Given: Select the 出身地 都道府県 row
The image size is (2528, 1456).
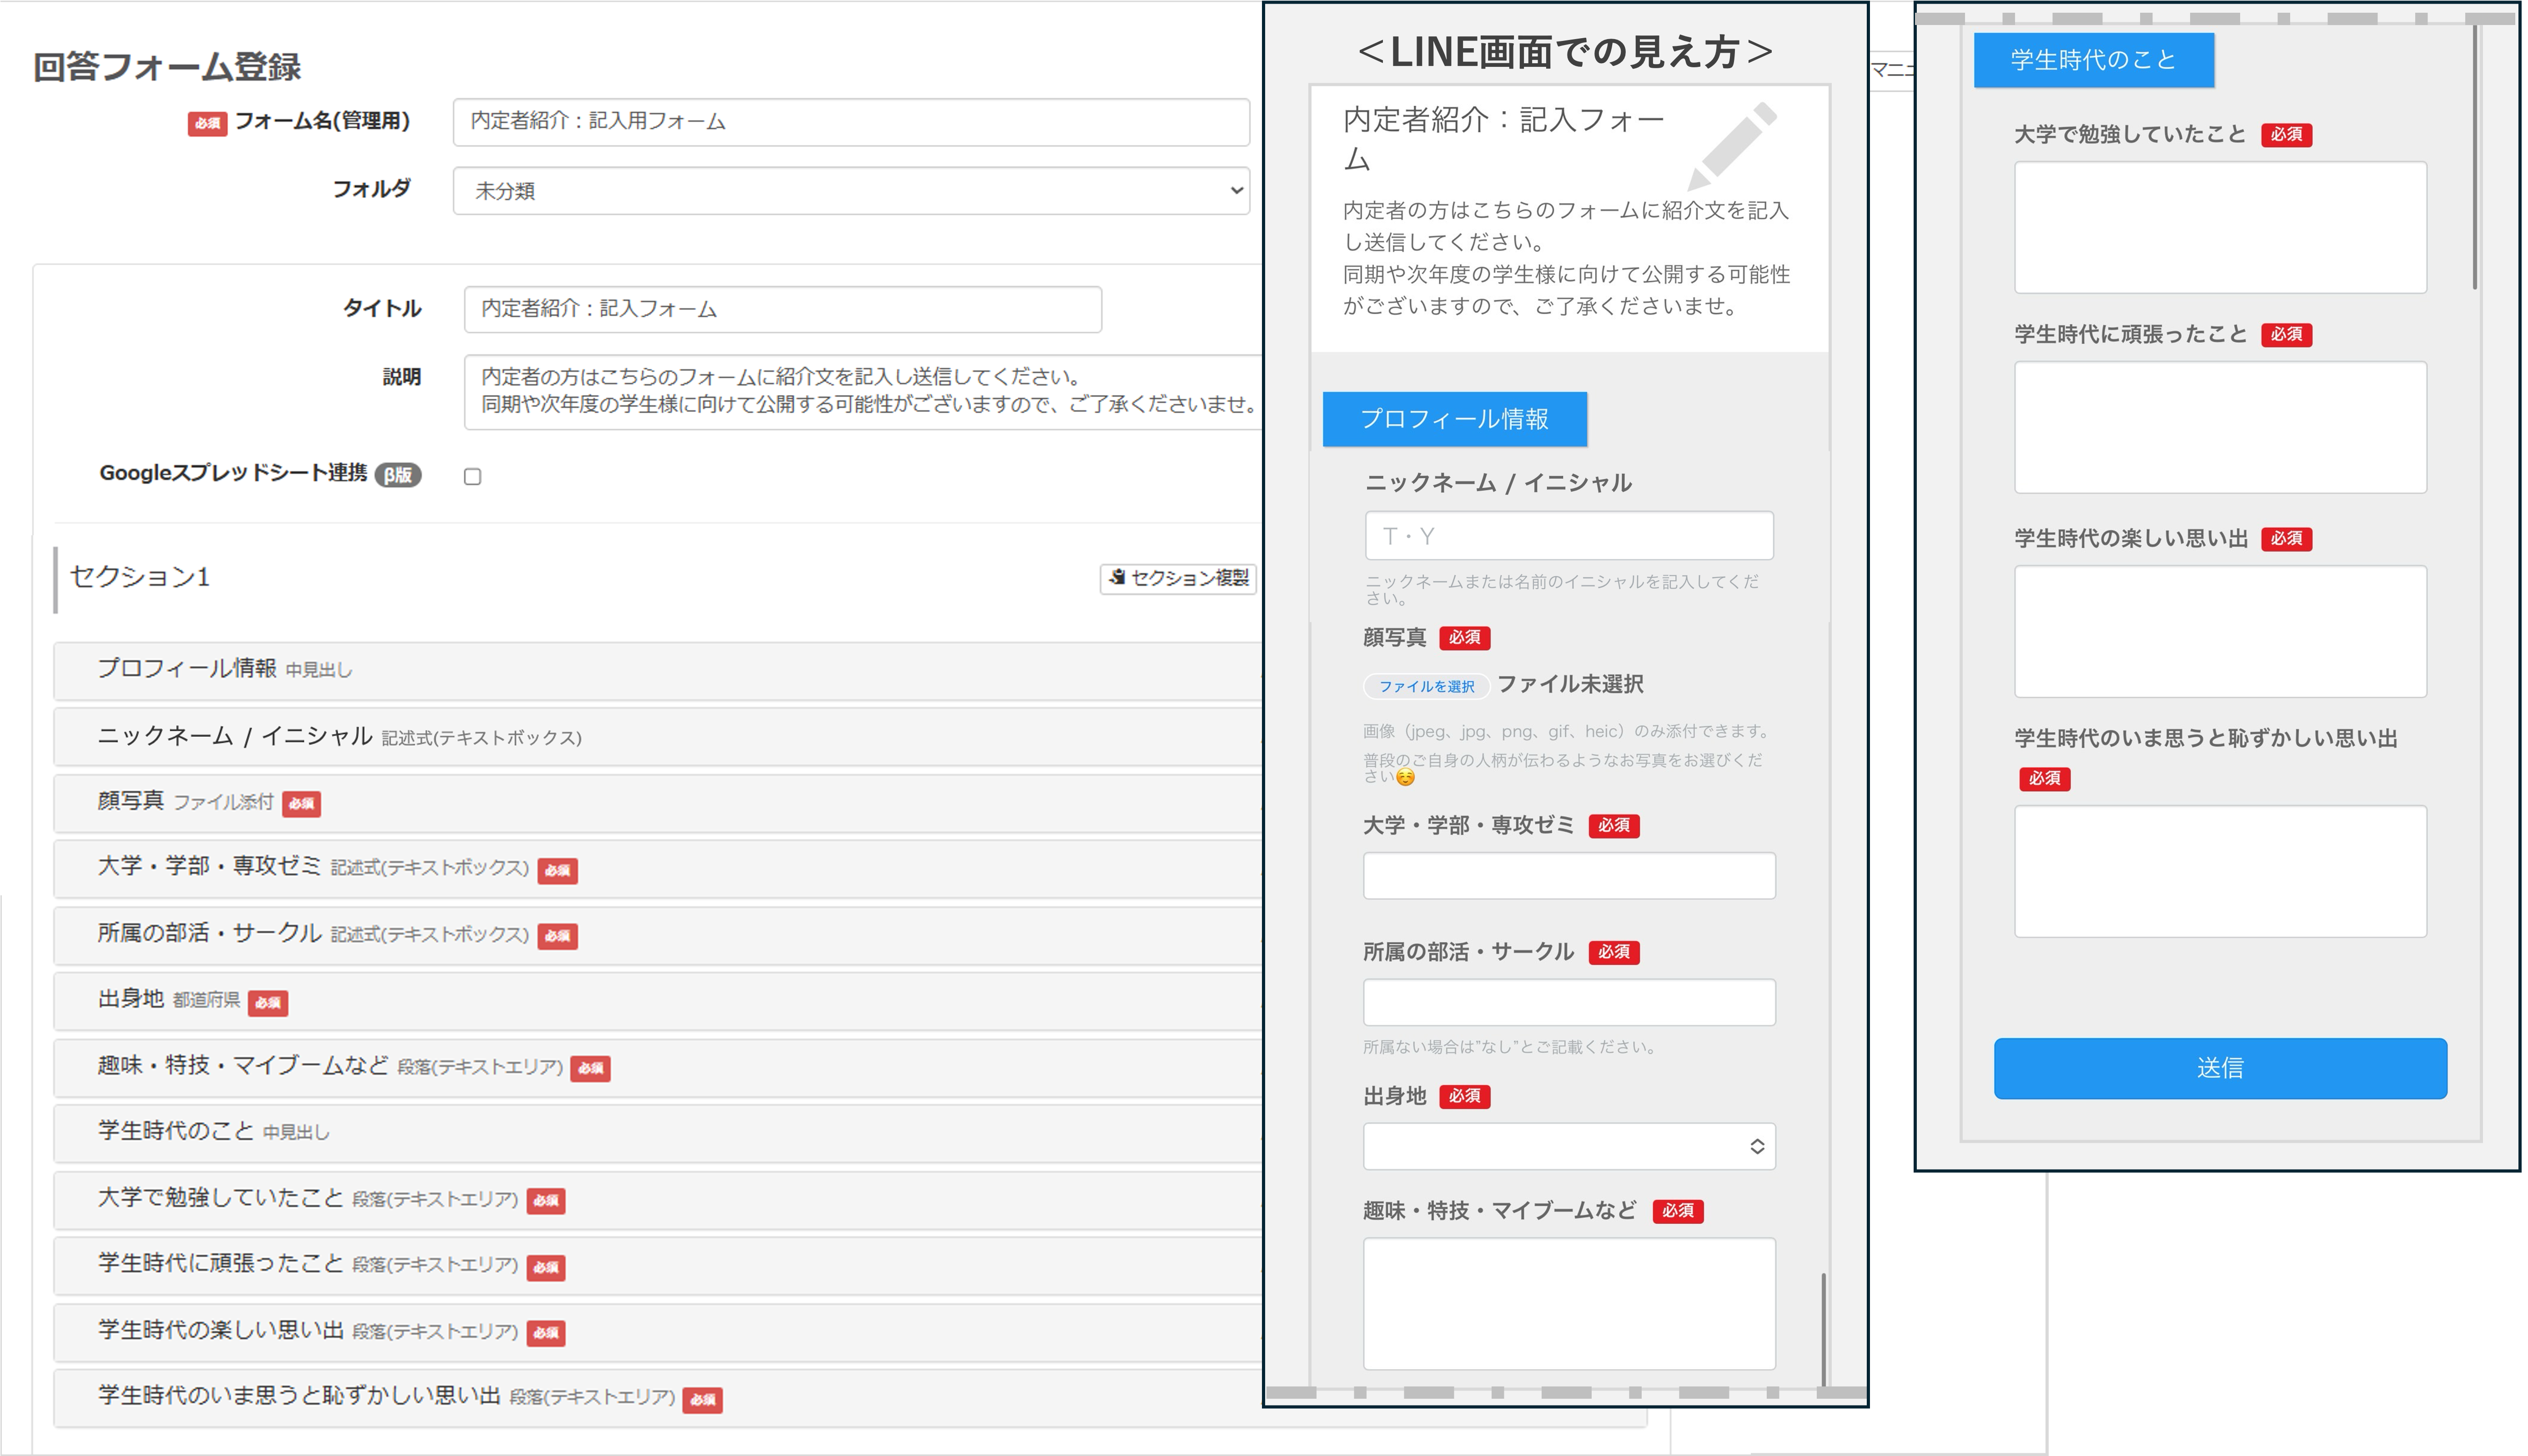Looking at the screenshot, I should click(x=657, y=1001).
